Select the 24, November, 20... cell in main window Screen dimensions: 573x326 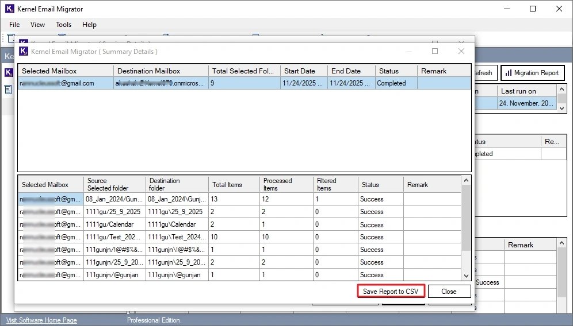527,103
